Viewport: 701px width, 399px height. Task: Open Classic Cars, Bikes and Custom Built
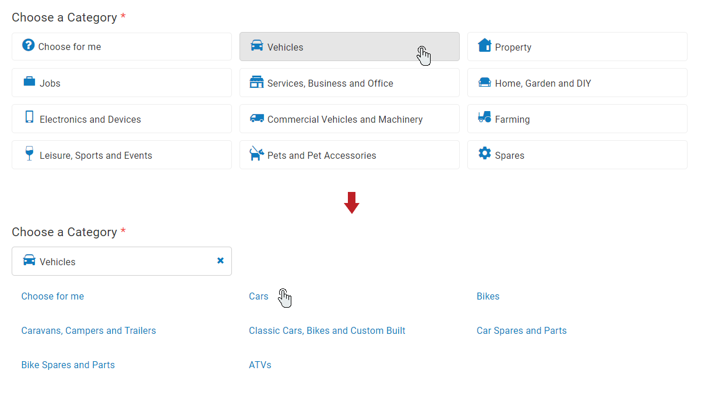click(x=327, y=330)
